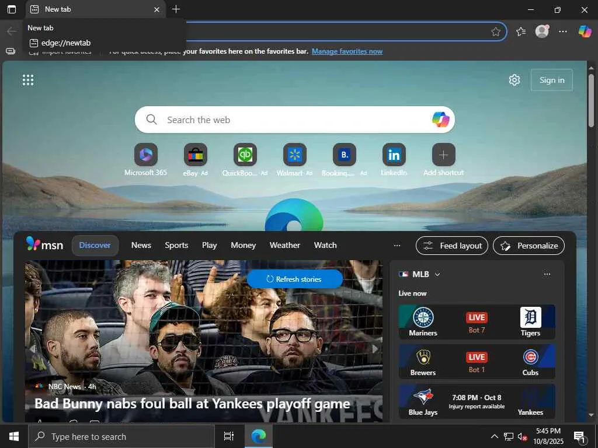Open a new tab with plus button
The width and height of the screenshot is (598, 448).
(x=176, y=9)
